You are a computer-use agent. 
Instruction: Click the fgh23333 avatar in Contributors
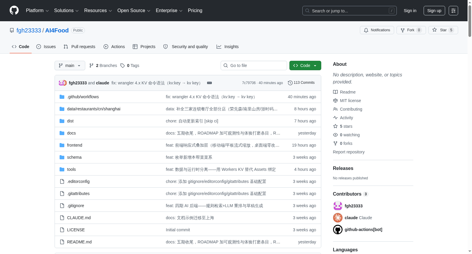338,206
